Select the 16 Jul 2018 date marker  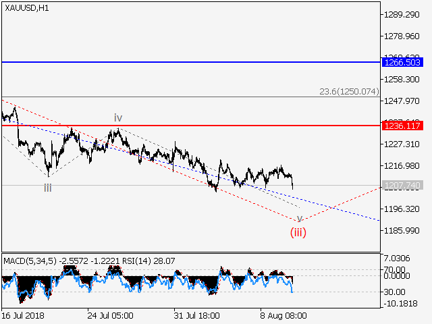click(22, 315)
